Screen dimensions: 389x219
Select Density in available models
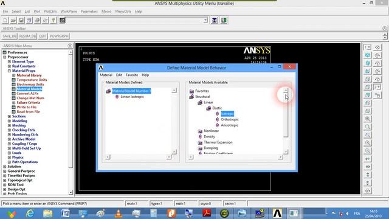[x=209, y=136]
